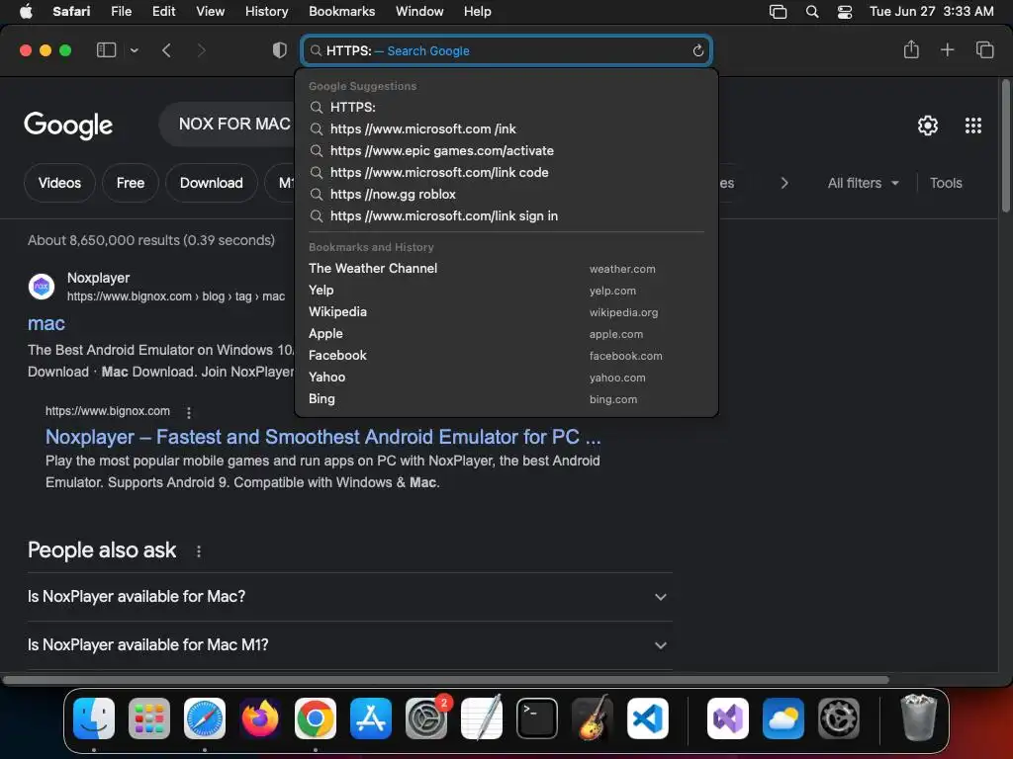Open the Window menu
Image resolution: width=1013 pixels, height=759 pixels.
point(419,12)
